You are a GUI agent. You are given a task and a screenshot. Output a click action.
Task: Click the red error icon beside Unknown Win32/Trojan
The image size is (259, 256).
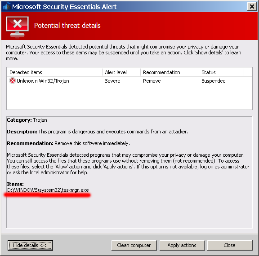point(13,81)
